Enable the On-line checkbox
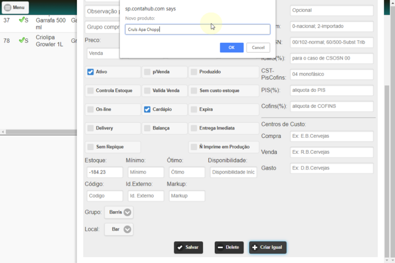Viewport: 395px width, 263px height. (x=90, y=109)
